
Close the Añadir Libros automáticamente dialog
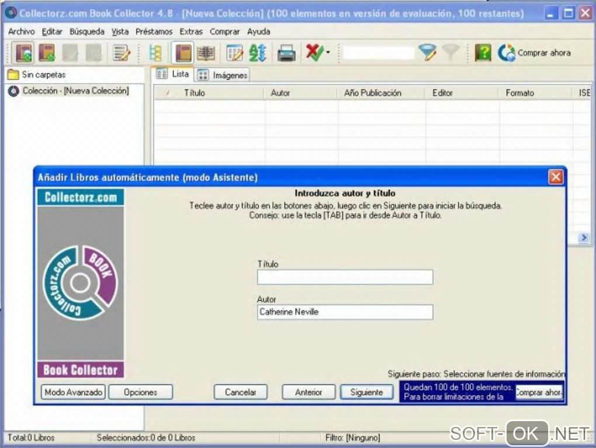coord(555,177)
